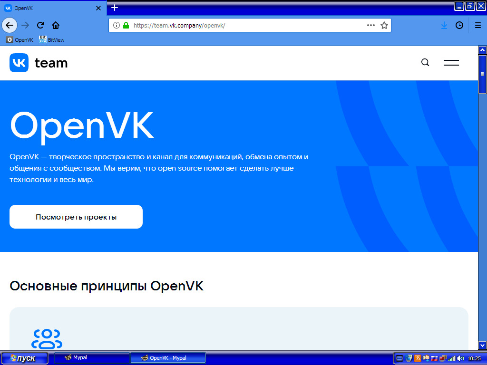This screenshot has height=365, width=487.
Task: Open a new browser tab
Action: [x=115, y=8]
